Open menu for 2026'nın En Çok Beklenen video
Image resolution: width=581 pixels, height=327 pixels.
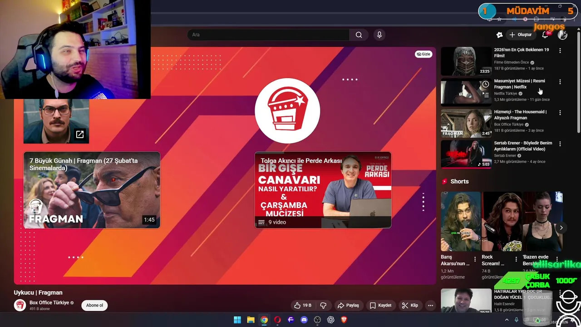pos(560,50)
